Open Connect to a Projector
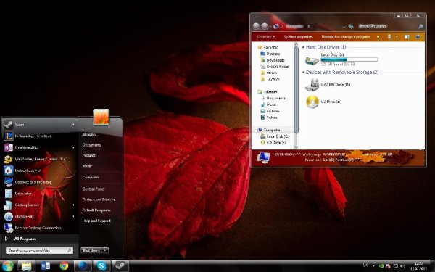The height and width of the screenshot is (272, 435). (x=39, y=182)
